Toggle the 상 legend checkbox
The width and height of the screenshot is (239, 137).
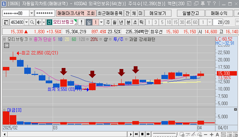100,39
